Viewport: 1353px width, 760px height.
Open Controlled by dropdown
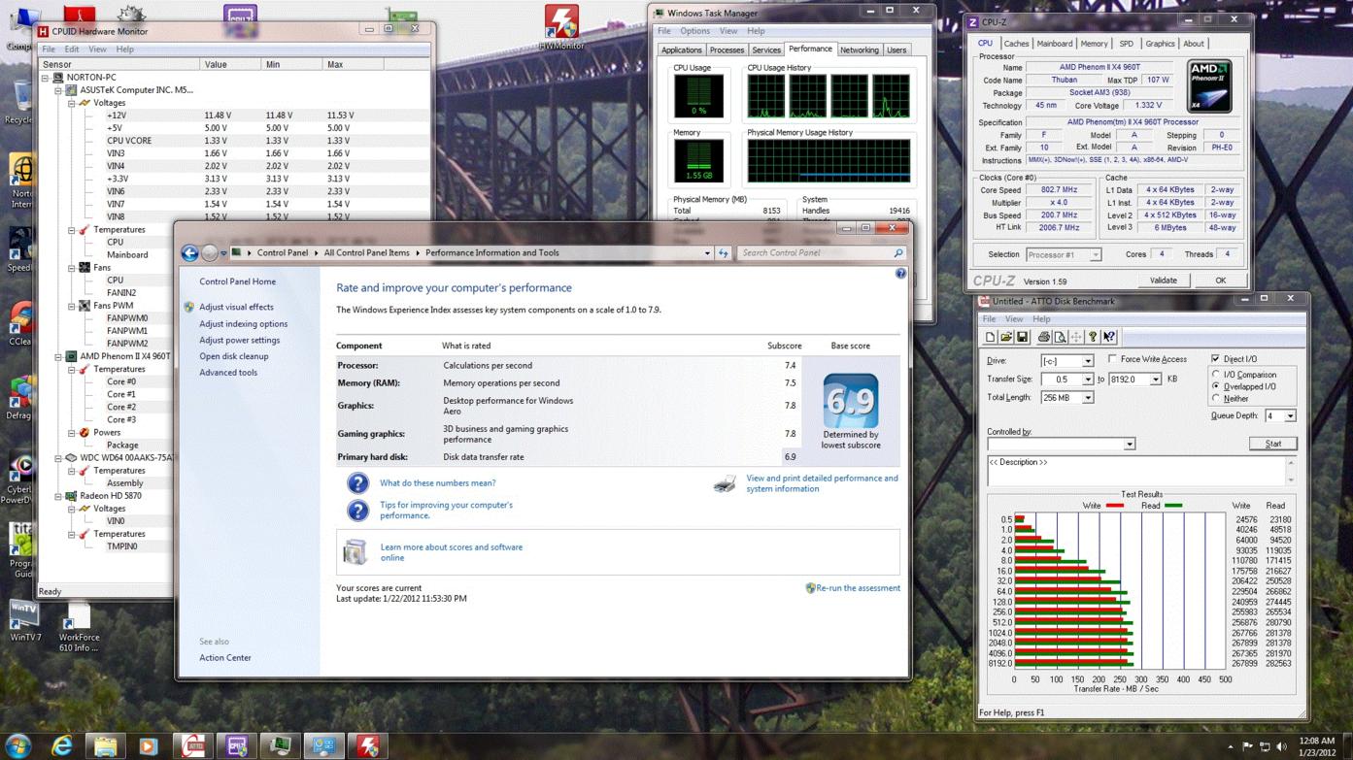click(x=1129, y=445)
